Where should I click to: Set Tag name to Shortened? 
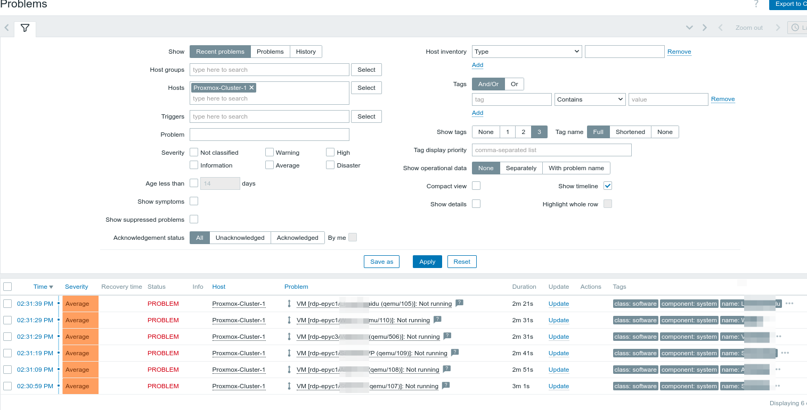tap(630, 132)
